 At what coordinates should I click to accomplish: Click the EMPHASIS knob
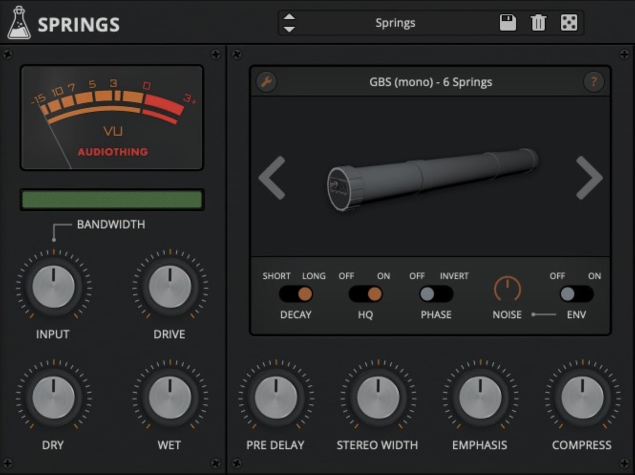click(x=480, y=397)
